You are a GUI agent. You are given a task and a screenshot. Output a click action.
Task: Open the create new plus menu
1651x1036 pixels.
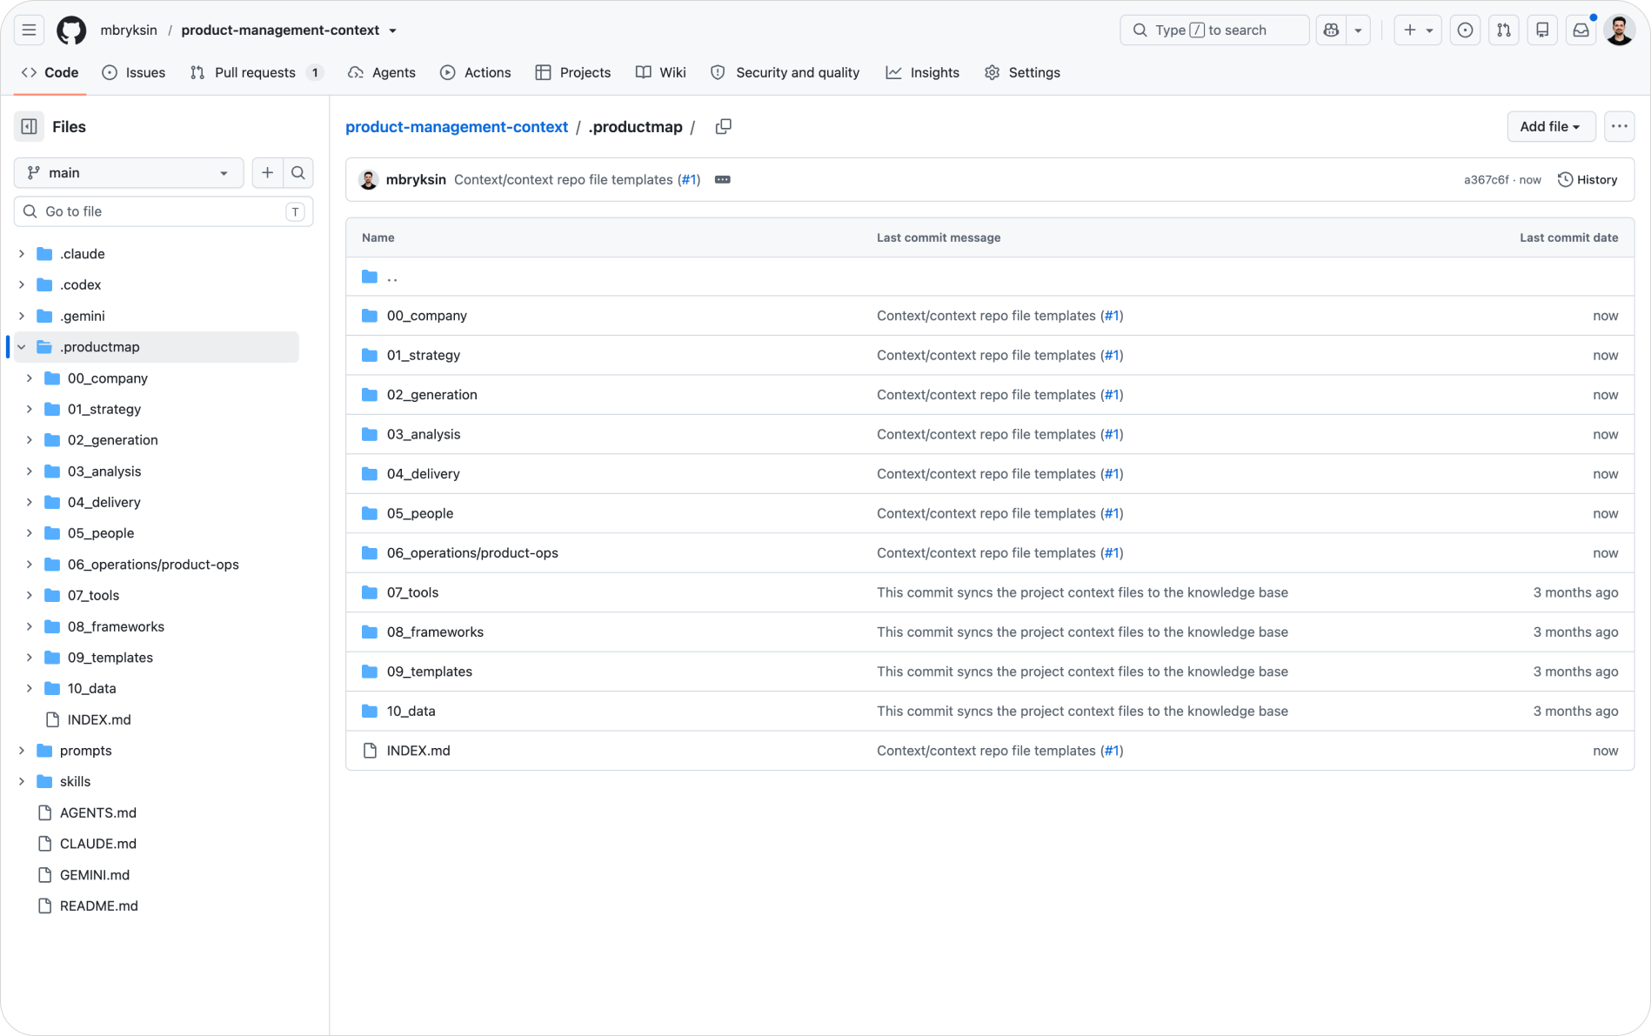coord(1417,30)
